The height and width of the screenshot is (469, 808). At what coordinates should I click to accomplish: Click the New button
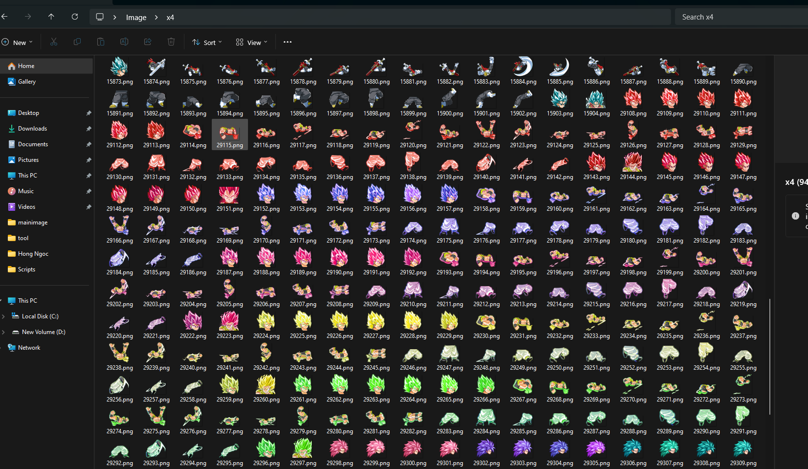(x=17, y=43)
